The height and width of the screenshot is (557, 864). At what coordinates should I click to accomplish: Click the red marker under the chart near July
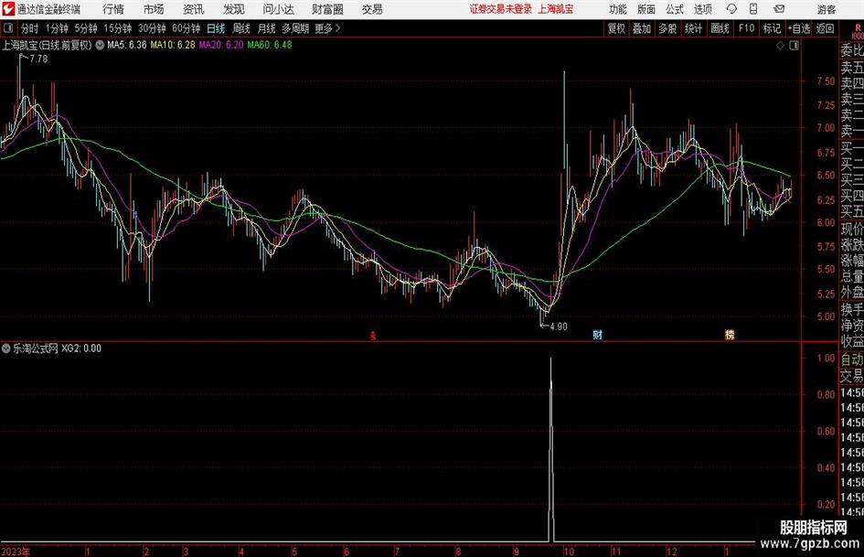tap(373, 336)
